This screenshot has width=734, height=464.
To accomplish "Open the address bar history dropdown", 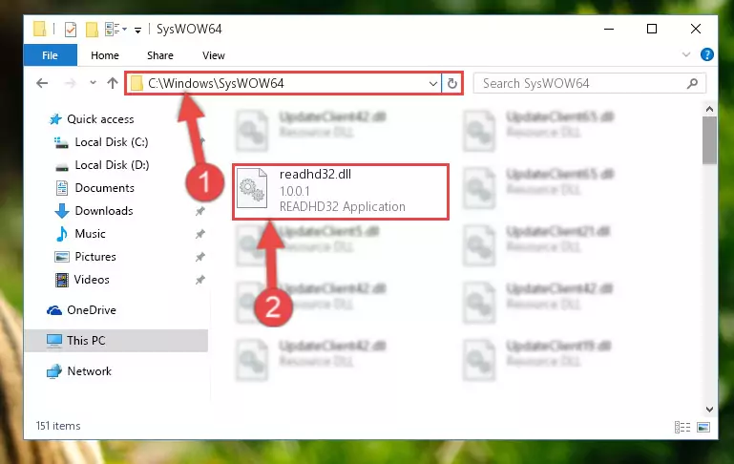I will (x=433, y=84).
